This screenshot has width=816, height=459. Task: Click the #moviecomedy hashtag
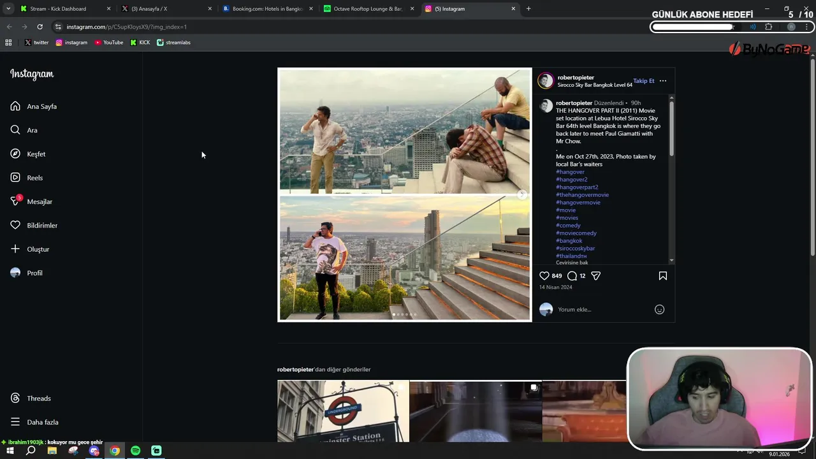[x=576, y=233]
